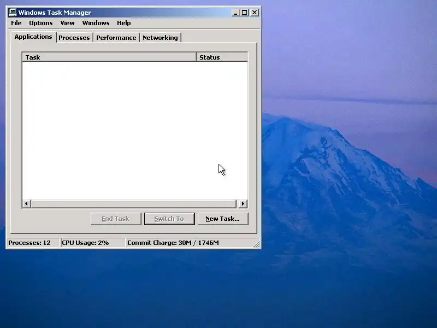Click the horizontal scrollbar track
This screenshot has height=328, width=437.
[x=134, y=203]
